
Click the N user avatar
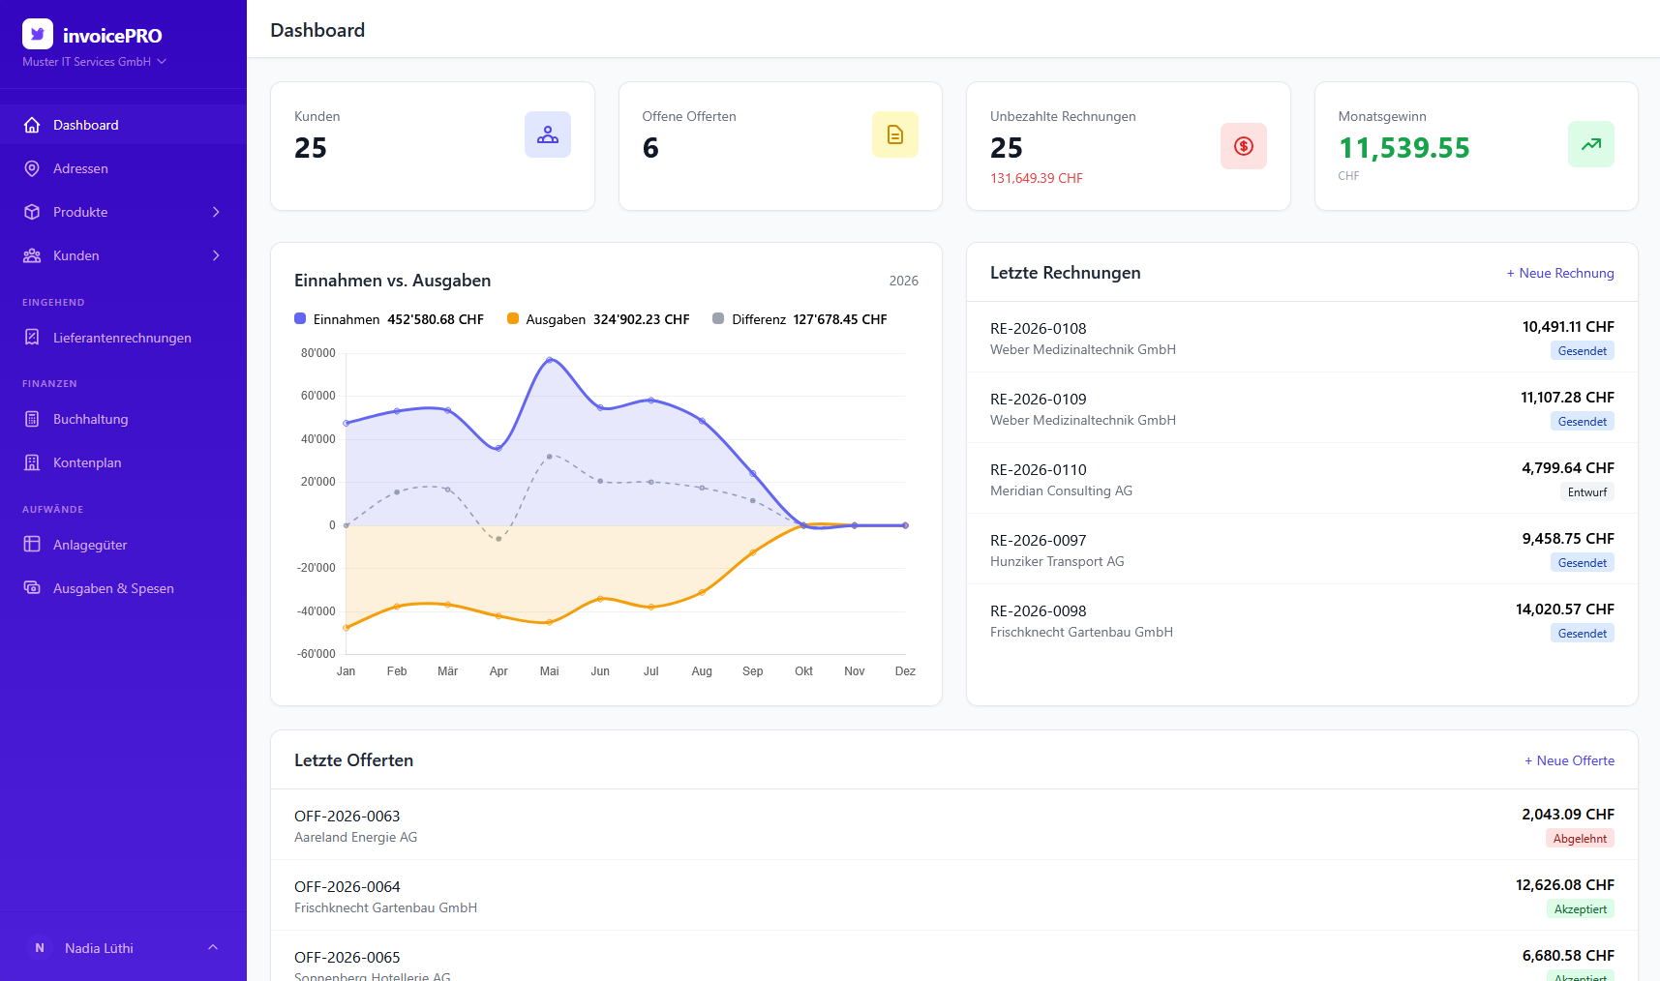[x=40, y=948]
